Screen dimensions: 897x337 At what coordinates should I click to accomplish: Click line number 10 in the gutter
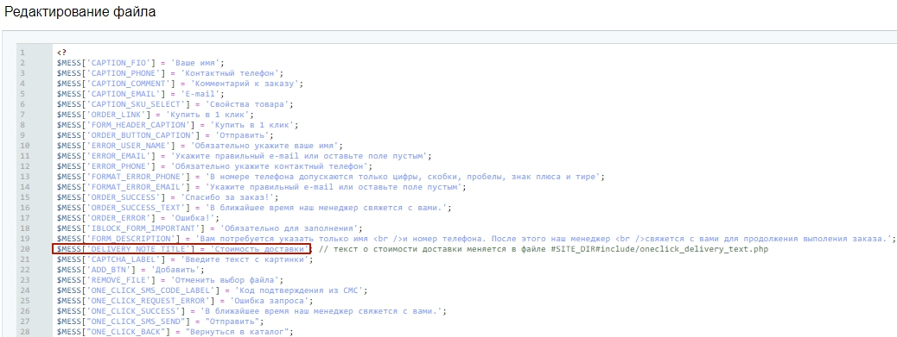[24, 146]
